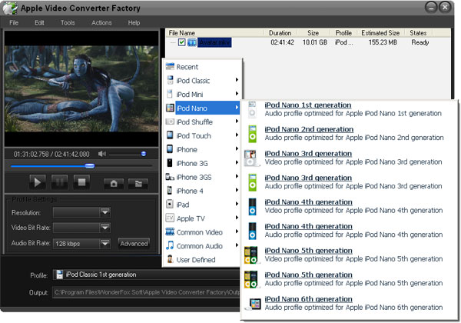Expand the Common Audio submenu

pos(202,246)
